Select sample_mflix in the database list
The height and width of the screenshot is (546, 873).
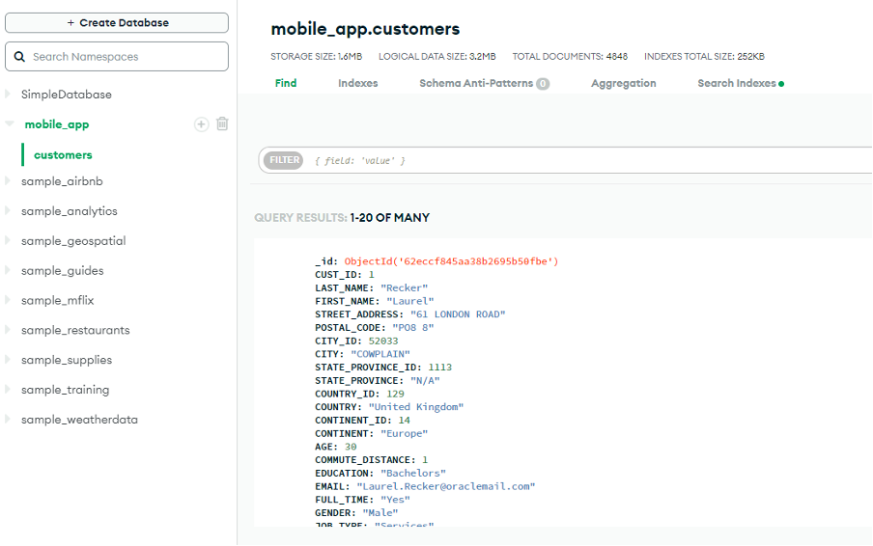click(x=57, y=300)
